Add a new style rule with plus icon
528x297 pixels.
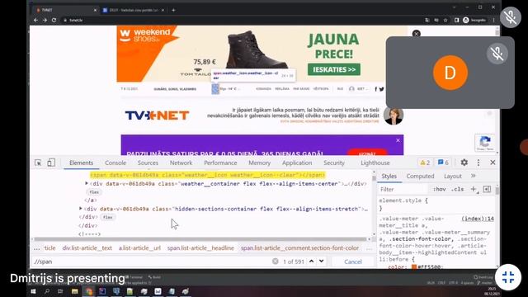click(474, 189)
